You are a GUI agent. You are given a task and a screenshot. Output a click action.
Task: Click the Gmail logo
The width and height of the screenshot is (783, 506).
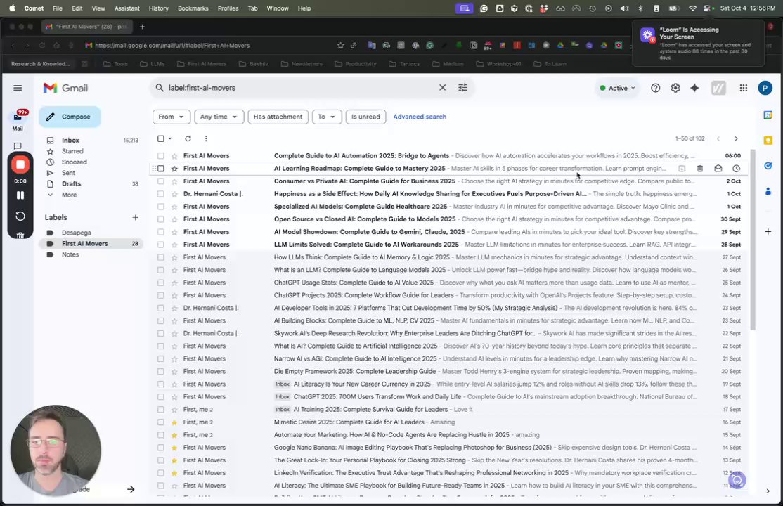click(65, 88)
